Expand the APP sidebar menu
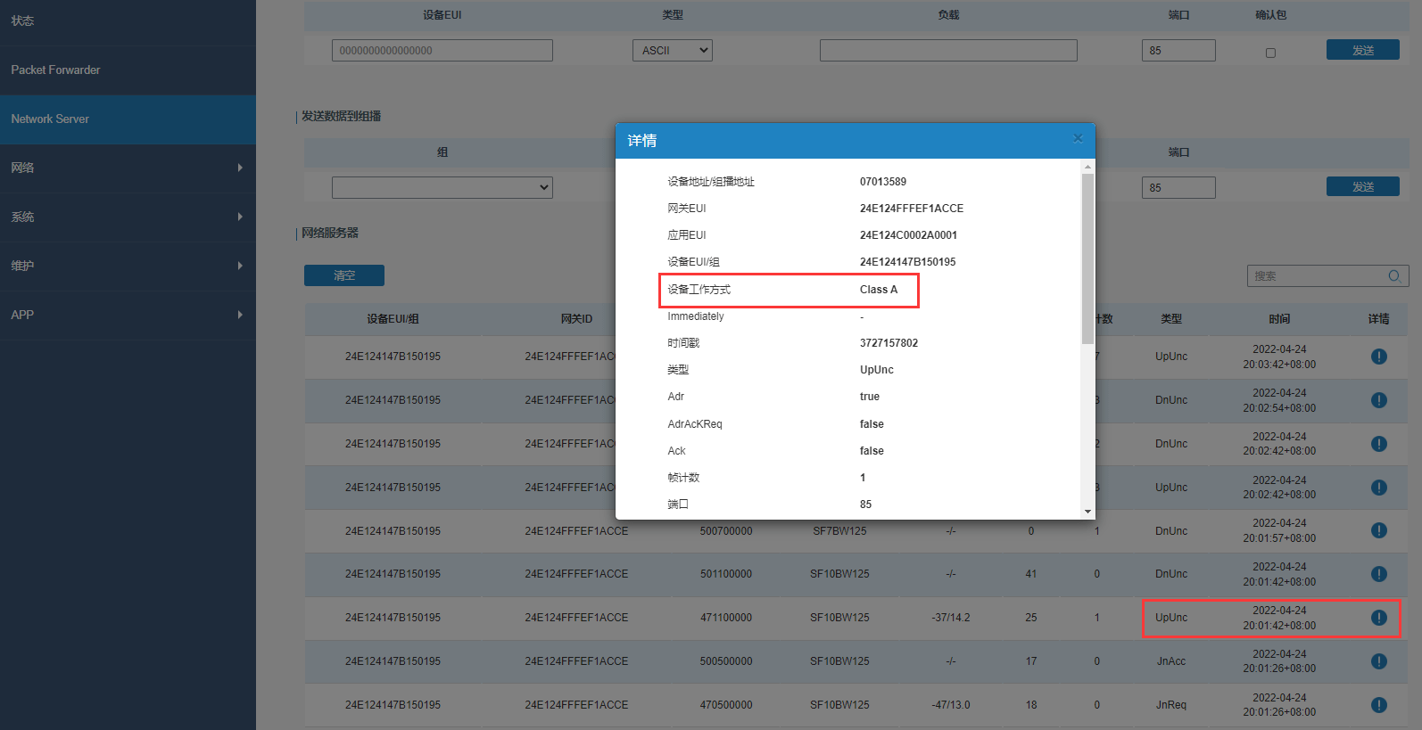1422x730 pixels. click(x=128, y=315)
